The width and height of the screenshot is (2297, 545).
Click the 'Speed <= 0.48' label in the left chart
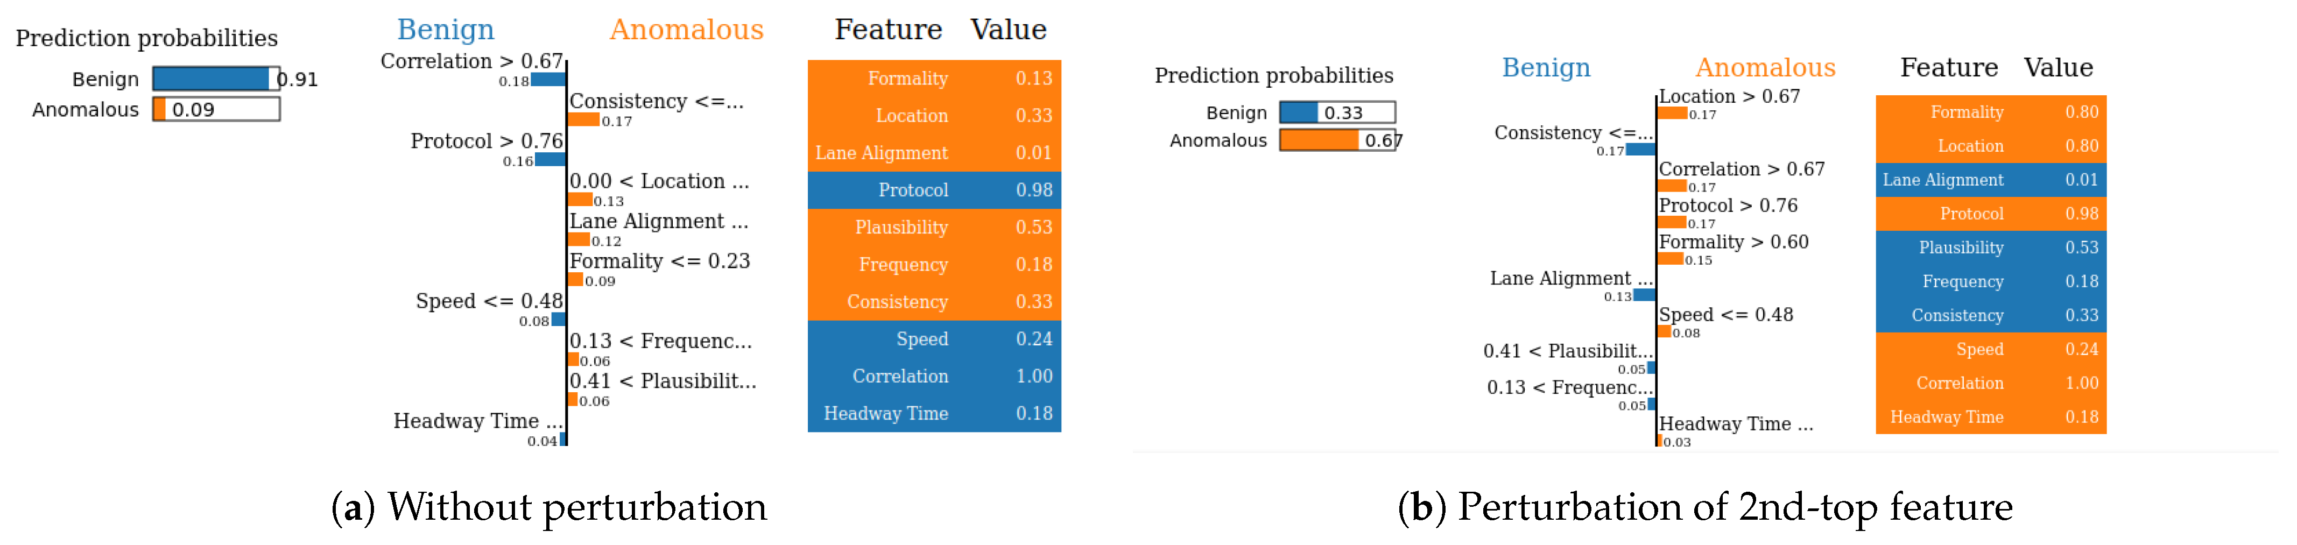(489, 301)
